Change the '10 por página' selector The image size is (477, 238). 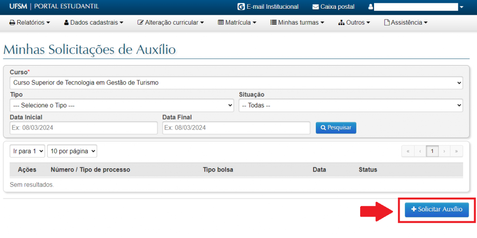tap(72, 151)
